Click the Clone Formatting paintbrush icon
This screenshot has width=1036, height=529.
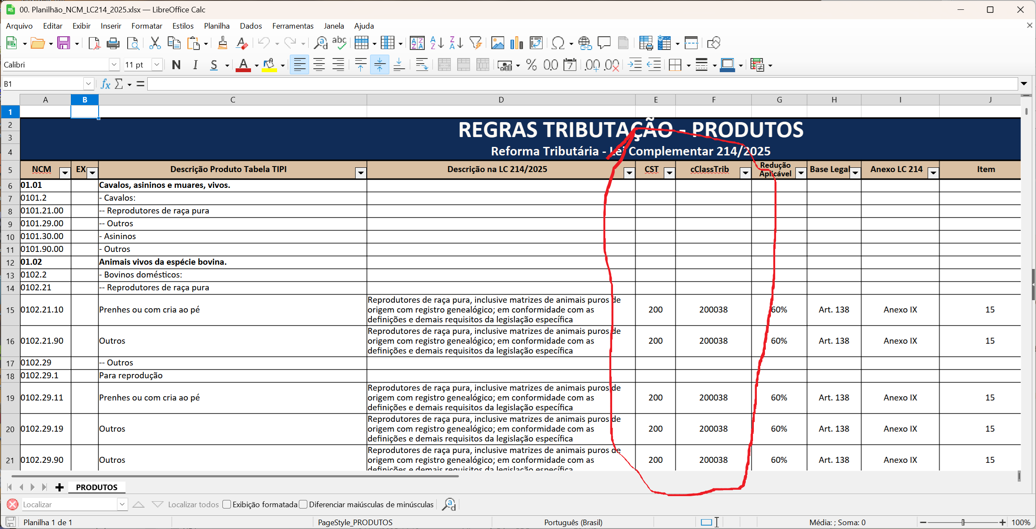coord(222,43)
